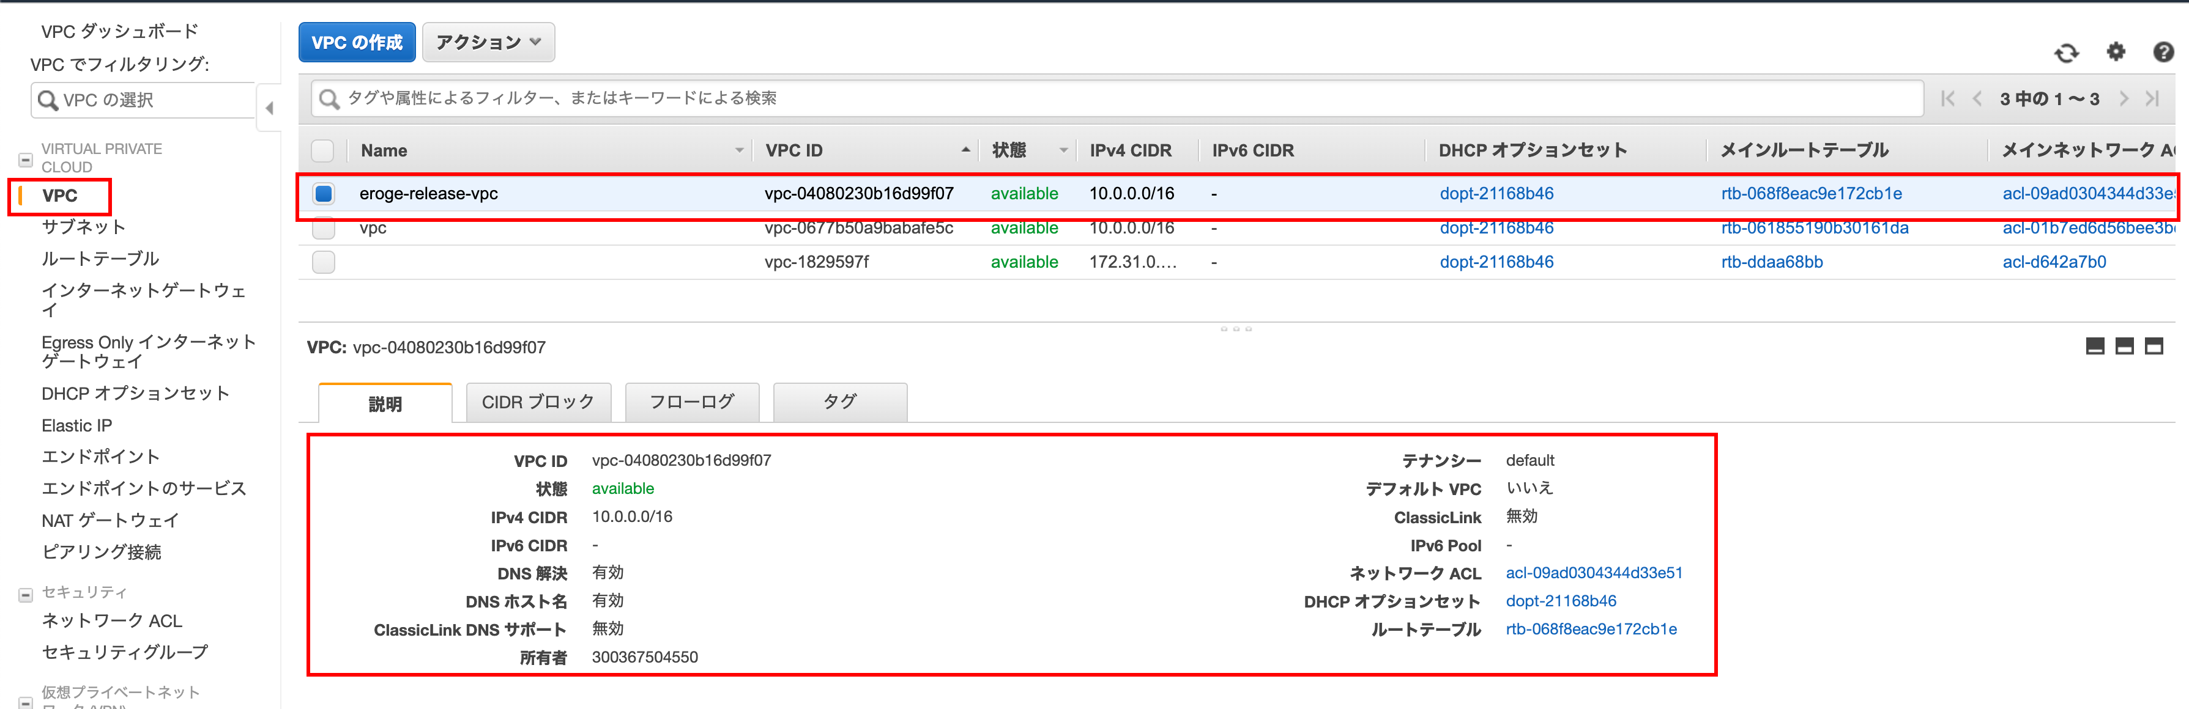Image resolution: width=2189 pixels, height=709 pixels.
Task: Click the refresh icon
Action: 2066,54
